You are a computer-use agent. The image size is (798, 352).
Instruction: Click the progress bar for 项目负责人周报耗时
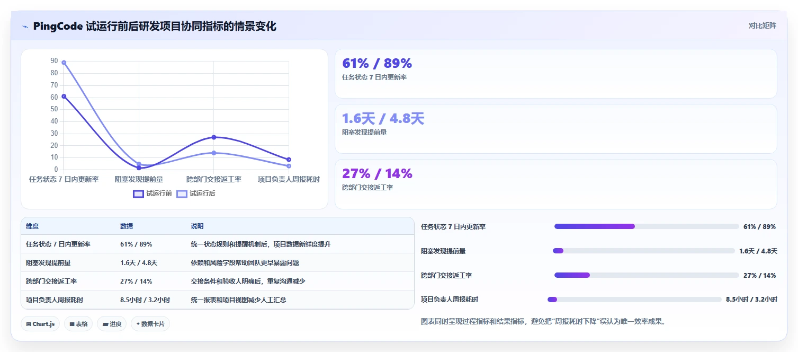634,300
